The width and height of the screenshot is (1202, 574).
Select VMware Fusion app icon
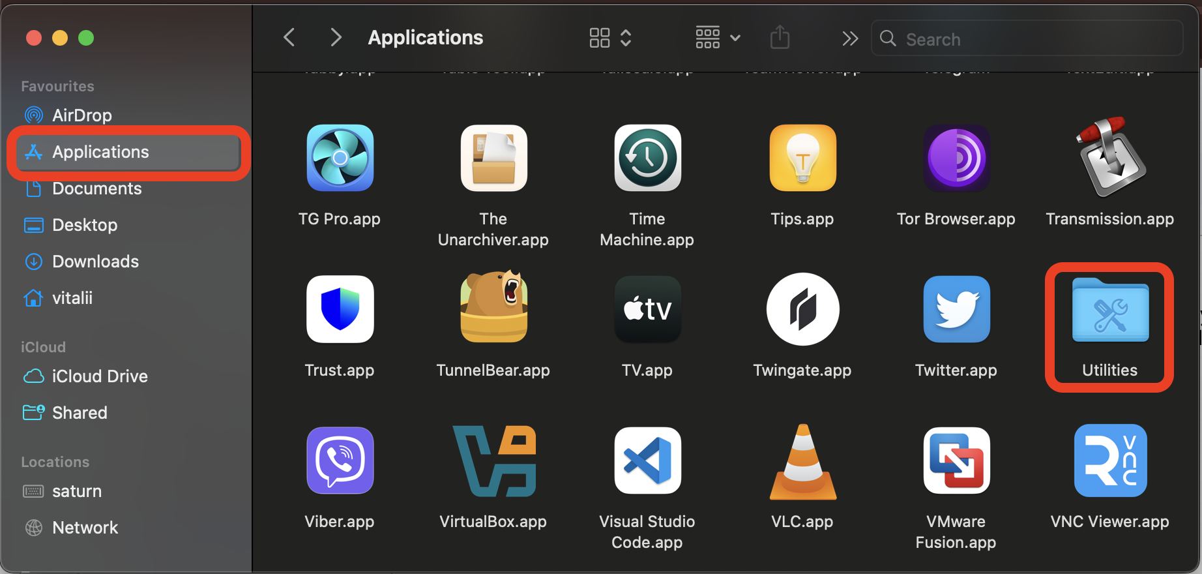956,461
